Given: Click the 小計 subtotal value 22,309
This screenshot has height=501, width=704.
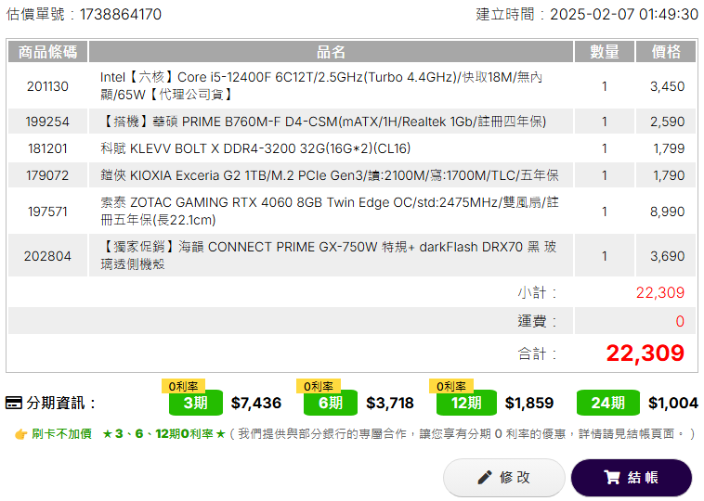Looking at the screenshot, I should click(660, 292).
